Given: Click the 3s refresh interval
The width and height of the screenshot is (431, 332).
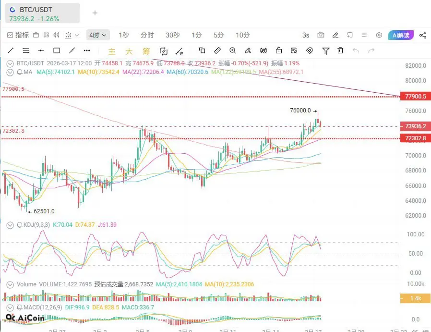Looking at the screenshot, I should 306,35.
